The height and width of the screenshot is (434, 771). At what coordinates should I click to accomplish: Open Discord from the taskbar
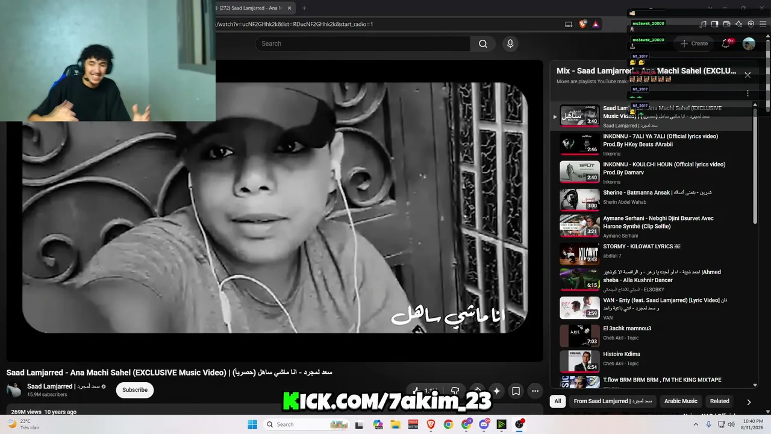point(484,424)
